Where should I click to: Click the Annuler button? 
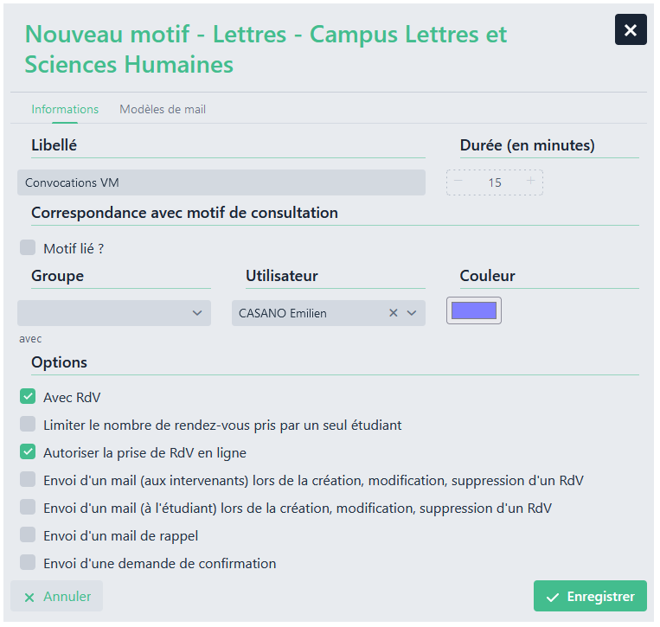click(x=57, y=597)
